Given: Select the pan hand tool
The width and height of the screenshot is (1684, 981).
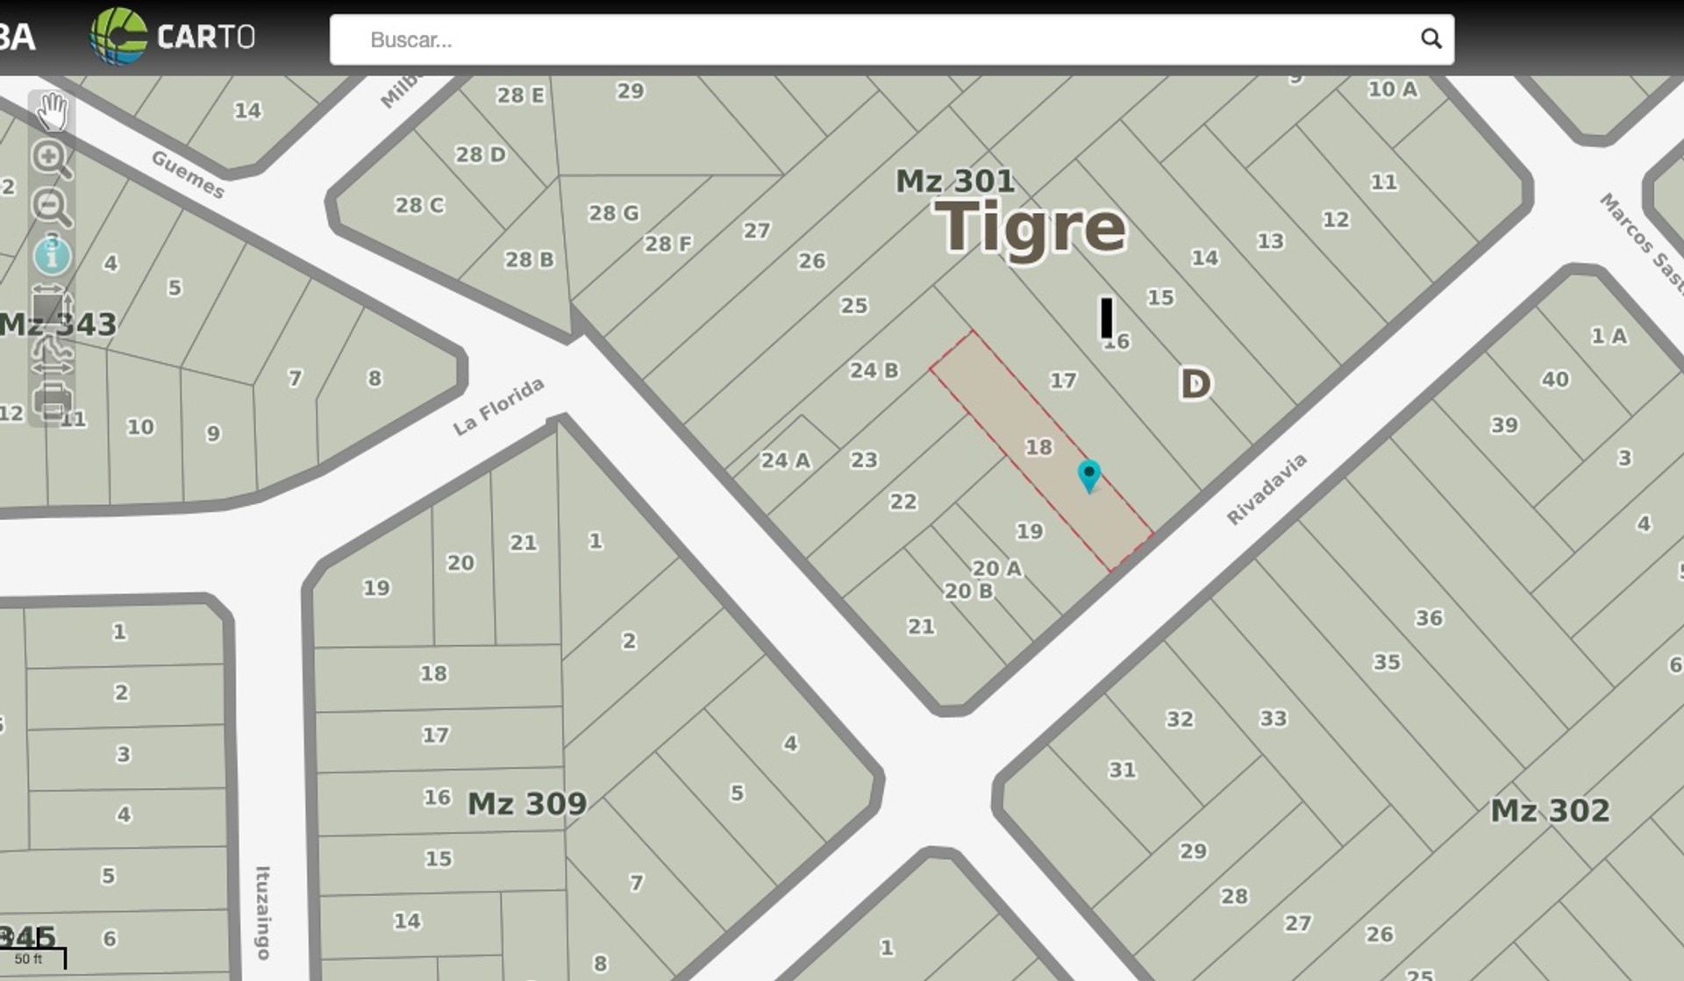Looking at the screenshot, I should pyautogui.click(x=52, y=111).
